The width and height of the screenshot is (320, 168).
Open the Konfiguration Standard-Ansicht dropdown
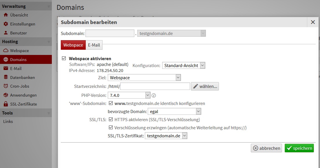[x=184, y=66]
